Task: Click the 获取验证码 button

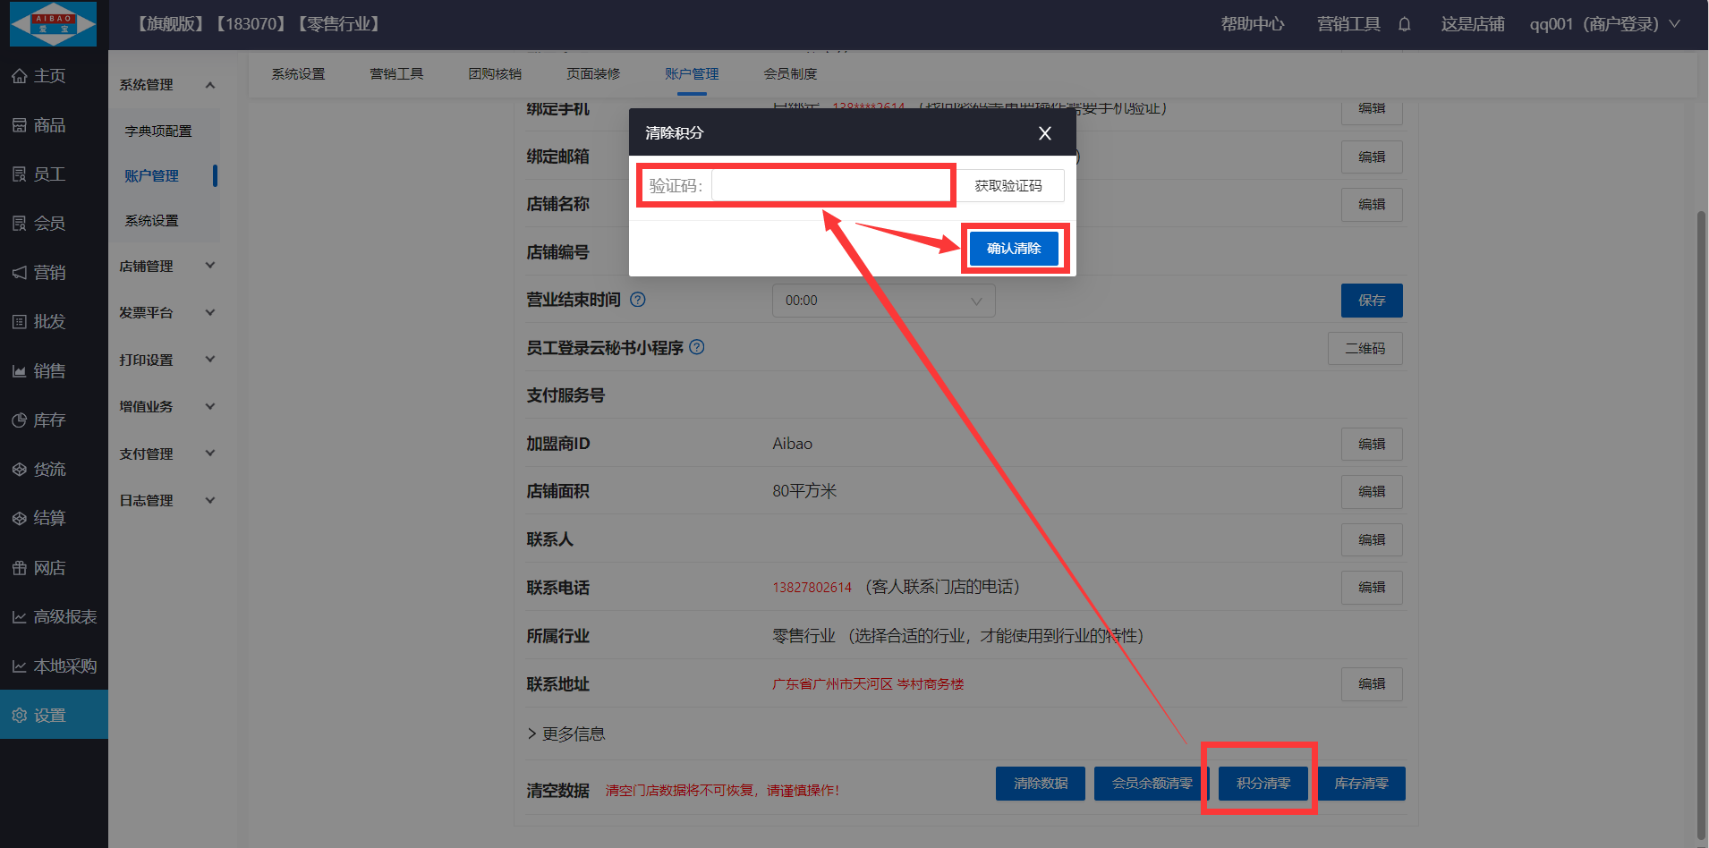Action: (1008, 186)
